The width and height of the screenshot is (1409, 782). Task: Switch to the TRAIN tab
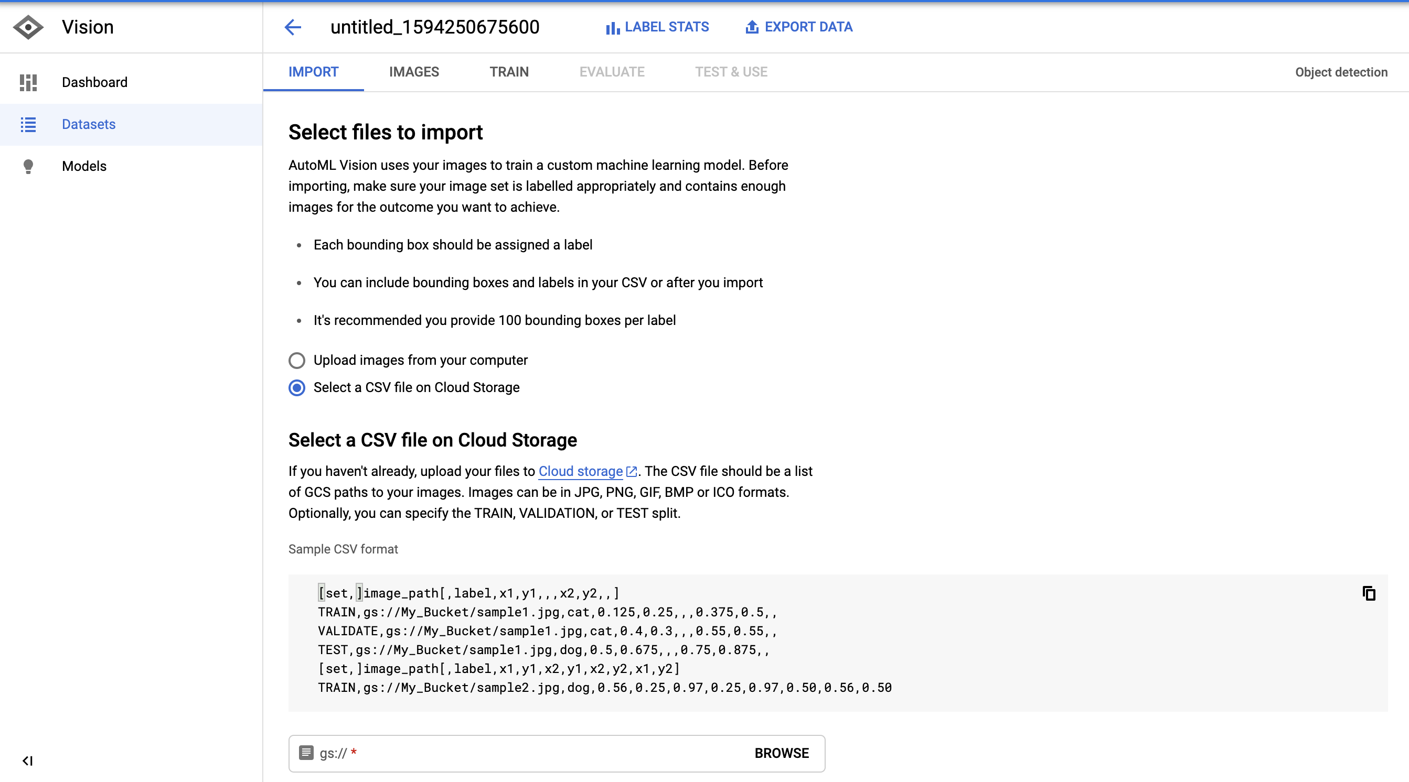point(509,72)
